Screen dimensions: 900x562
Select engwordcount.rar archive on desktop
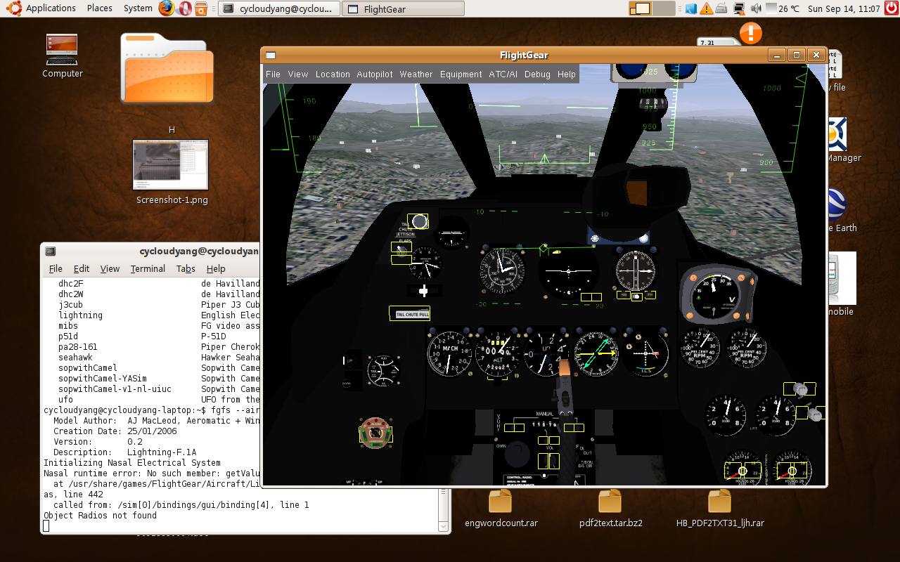[x=501, y=507]
